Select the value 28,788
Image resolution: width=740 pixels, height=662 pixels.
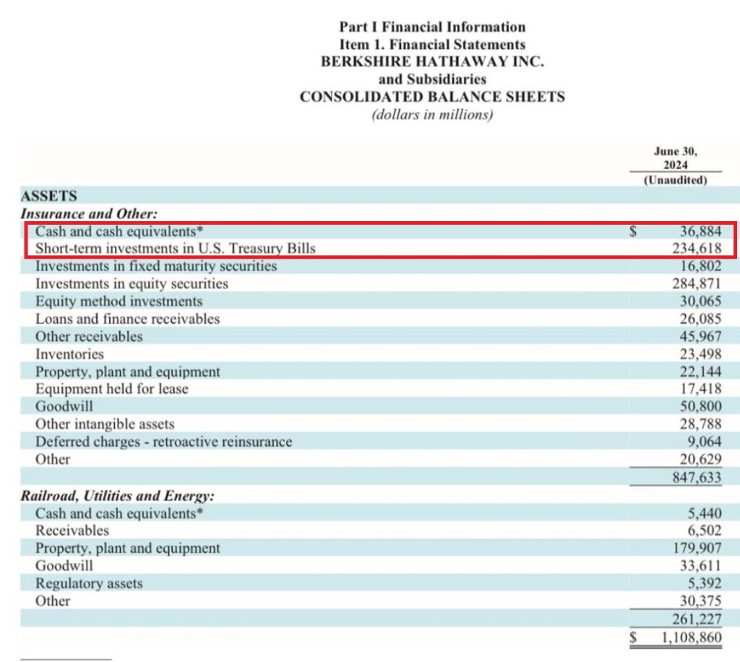pos(700,424)
